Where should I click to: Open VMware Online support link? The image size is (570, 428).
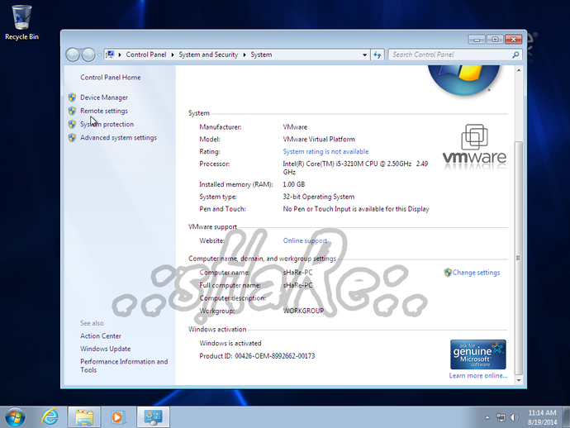(305, 240)
